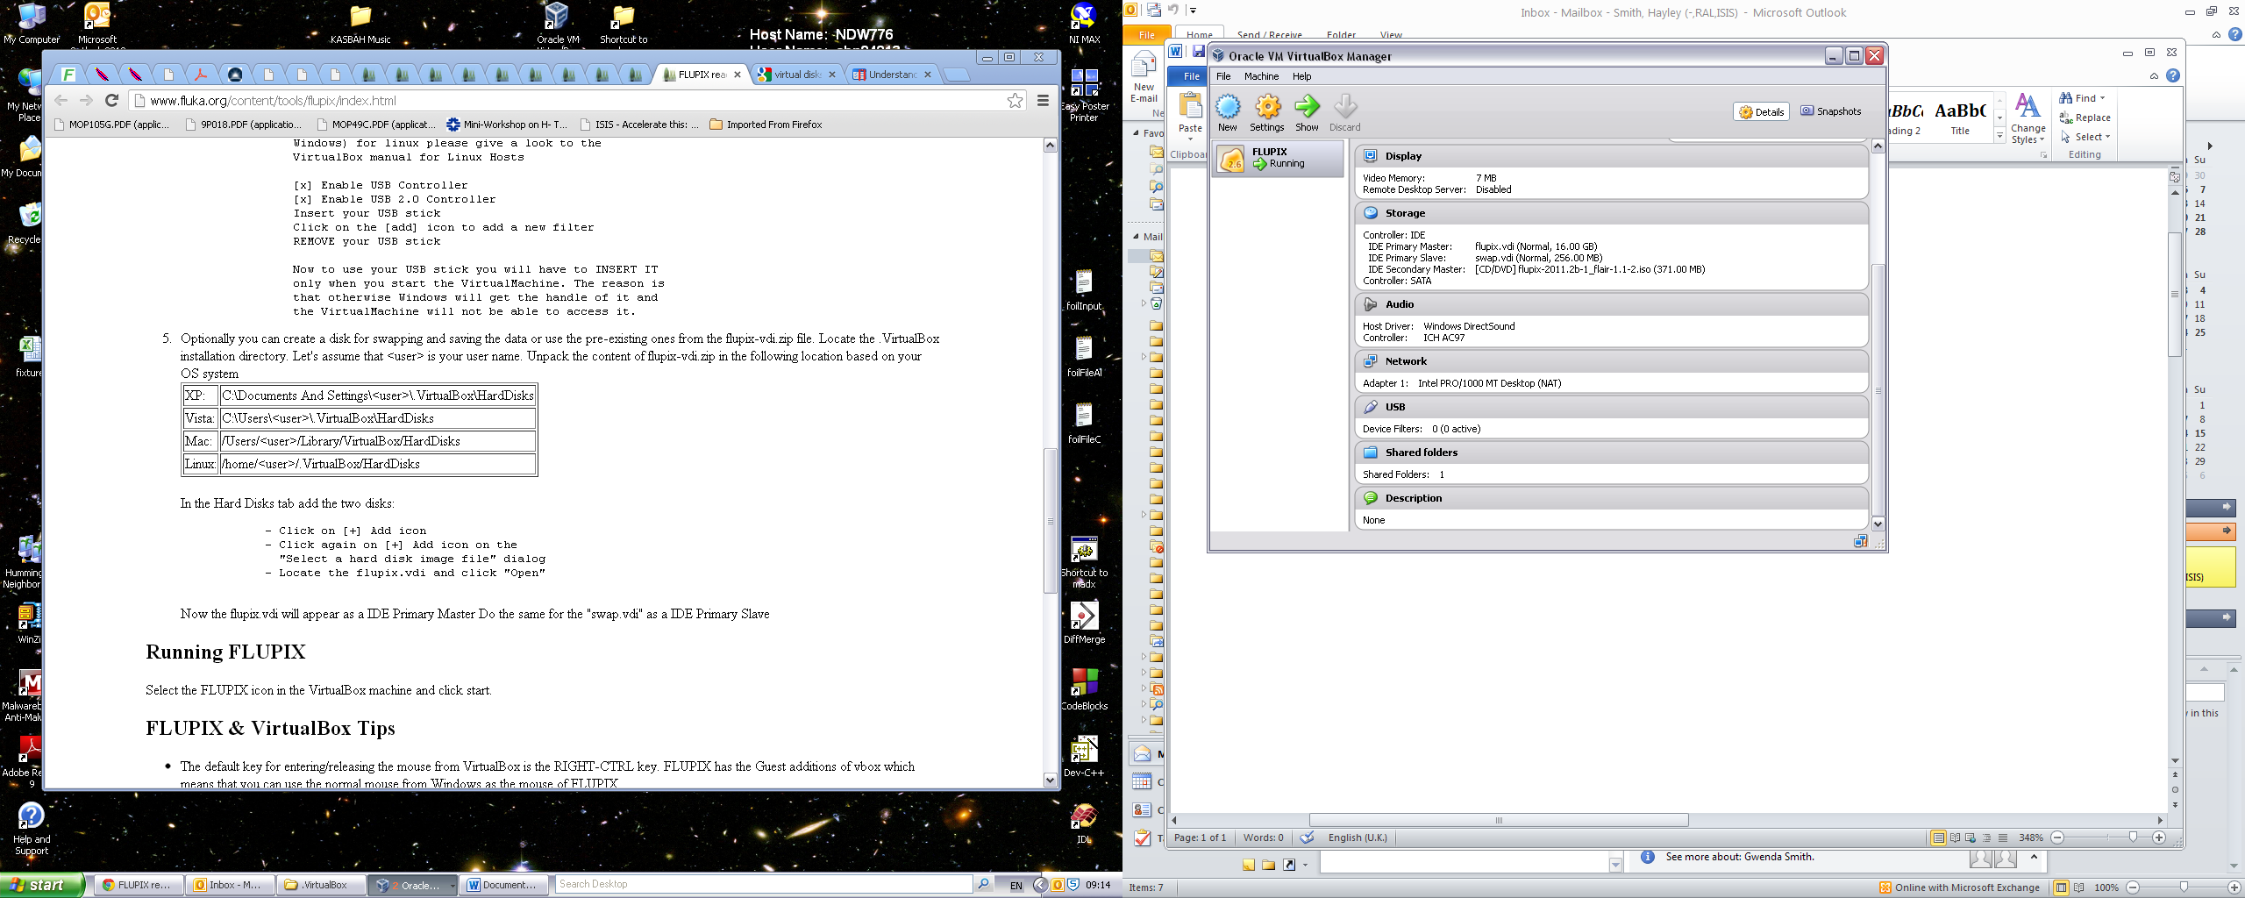2245x898 pixels.
Task: Open VirtualBox File menu
Action: coord(1223,76)
